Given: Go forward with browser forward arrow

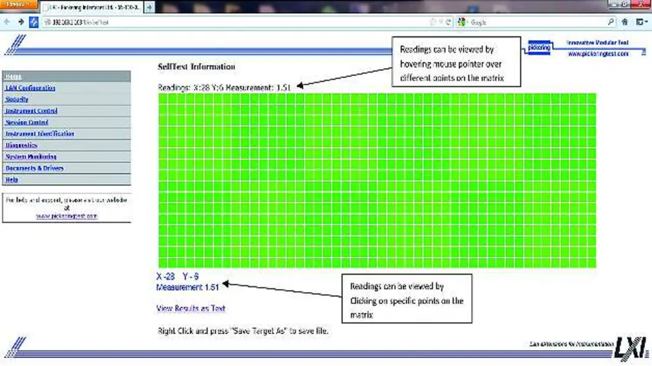Looking at the screenshot, I should (x=21, y=22).
